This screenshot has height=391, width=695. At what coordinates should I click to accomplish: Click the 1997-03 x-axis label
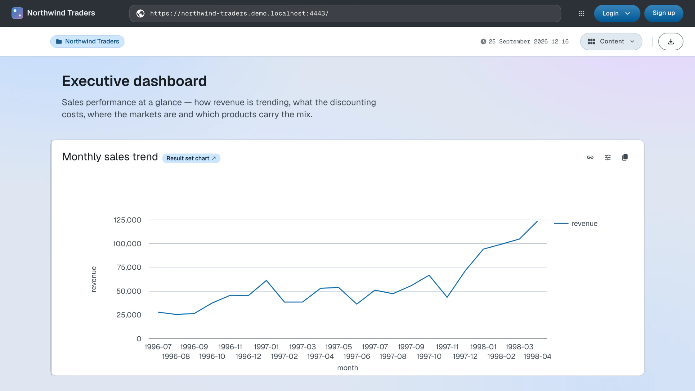tap(302, 347)
